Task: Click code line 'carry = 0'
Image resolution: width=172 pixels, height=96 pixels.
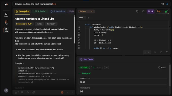Action: click(x=98, y=35)
